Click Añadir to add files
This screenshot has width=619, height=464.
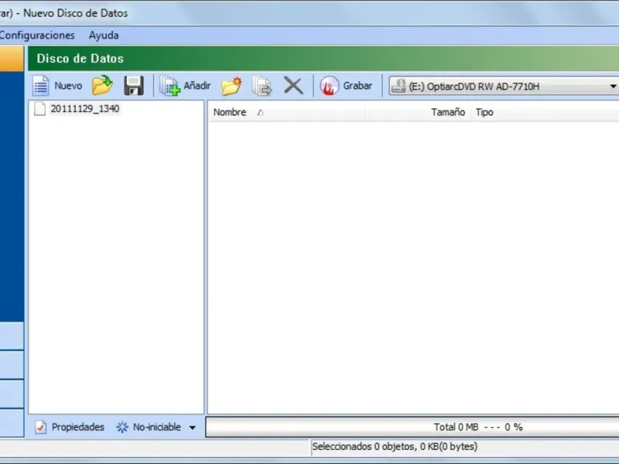(x=185, y=86)
